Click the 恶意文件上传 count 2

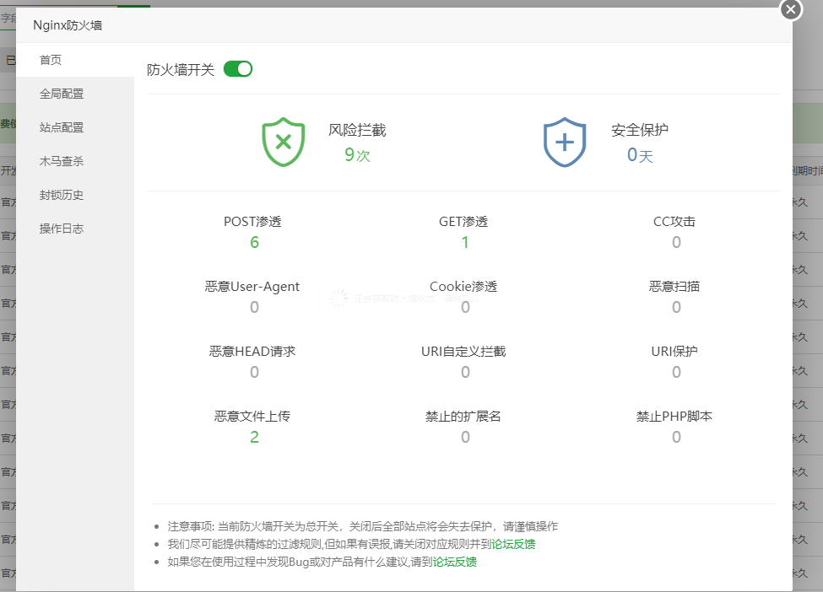coord(255,438)
